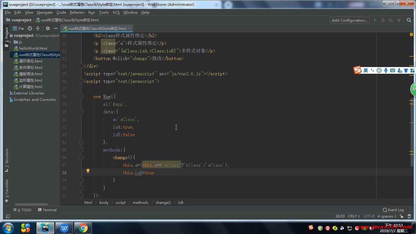Select Scratches and Consoles node
The height and width of the screenshot is (234, 416).
click(x=32, y=100)
